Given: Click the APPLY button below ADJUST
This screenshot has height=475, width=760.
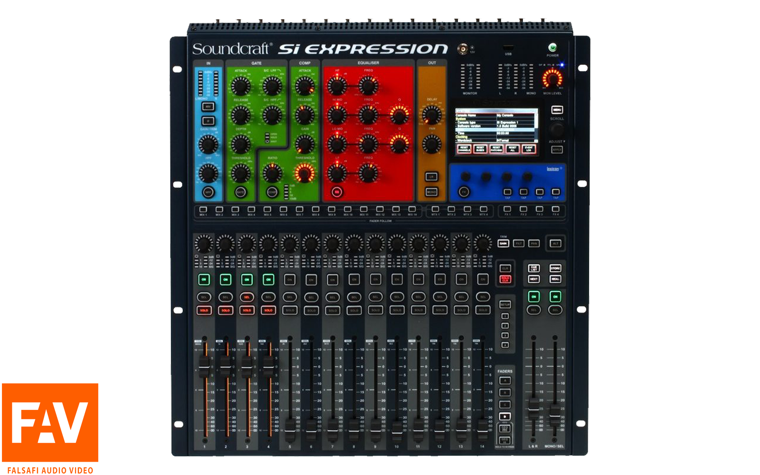Looking at the screenshot, I should 557,150.
